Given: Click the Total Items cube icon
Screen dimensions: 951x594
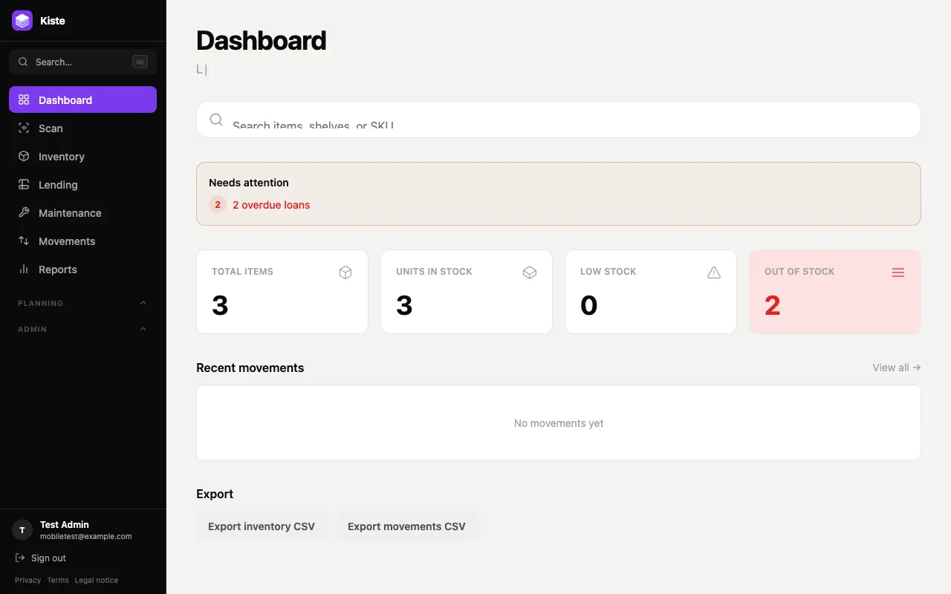Looking at the screenshot, I should [345, 272].
